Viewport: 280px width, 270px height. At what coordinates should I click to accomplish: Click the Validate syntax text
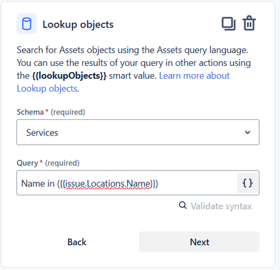[x=221, y=206]
